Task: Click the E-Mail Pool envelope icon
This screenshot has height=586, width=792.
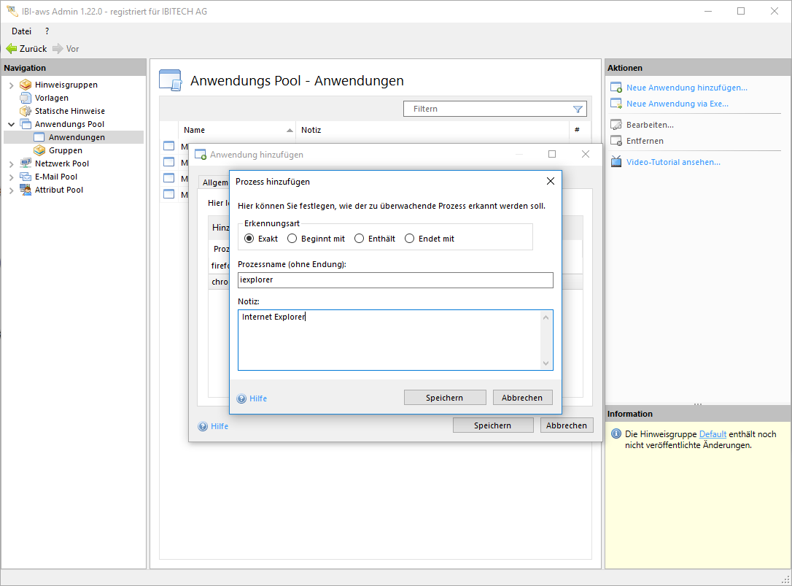Action: click(26, 177)
